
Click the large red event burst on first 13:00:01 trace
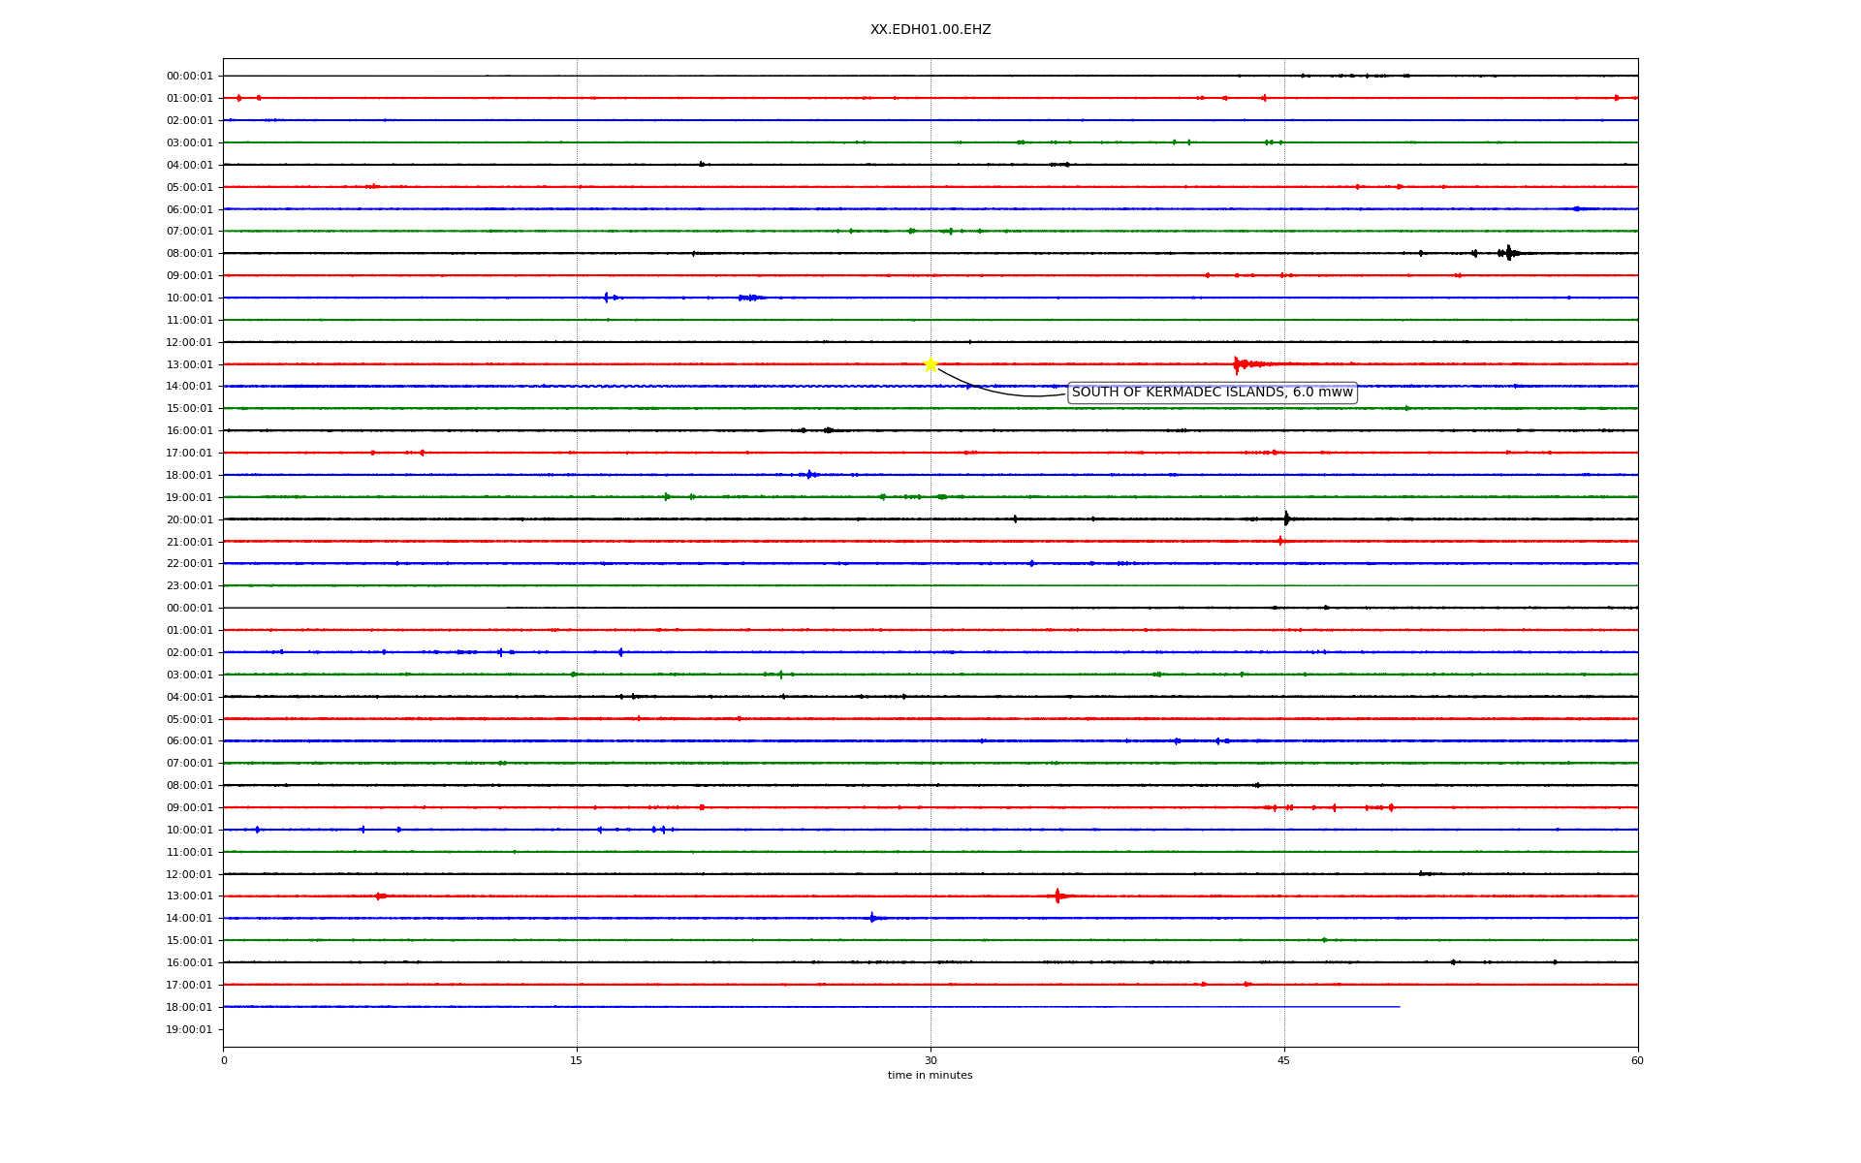point(1238,364)
